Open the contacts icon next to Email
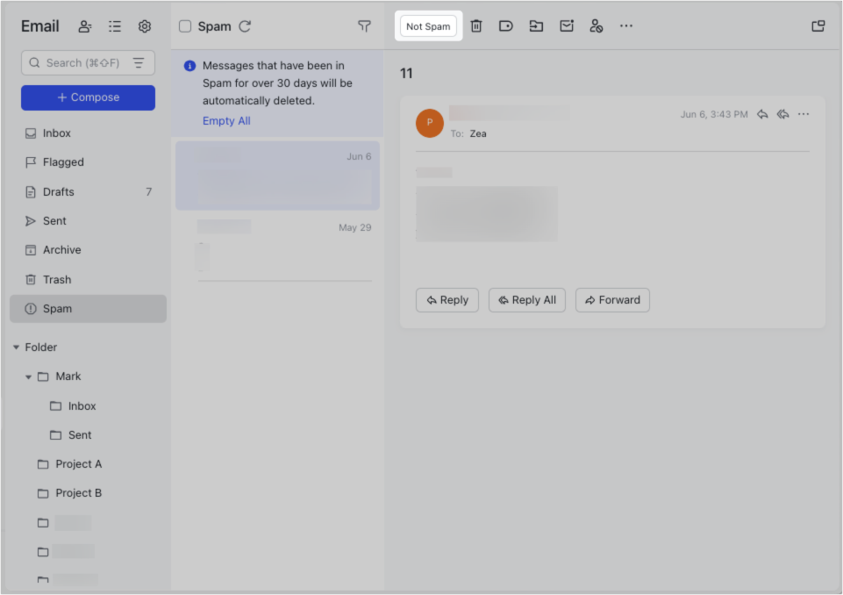The height and width of the screenshot is (595, 843). tap(84, 26)
